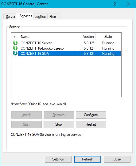This screenshot has width=136, height=166.
Task: Open Configure for the selected service
Action: pyautogui.click(x=91, y=115)
